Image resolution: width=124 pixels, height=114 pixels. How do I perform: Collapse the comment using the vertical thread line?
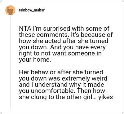pos(10,62)
